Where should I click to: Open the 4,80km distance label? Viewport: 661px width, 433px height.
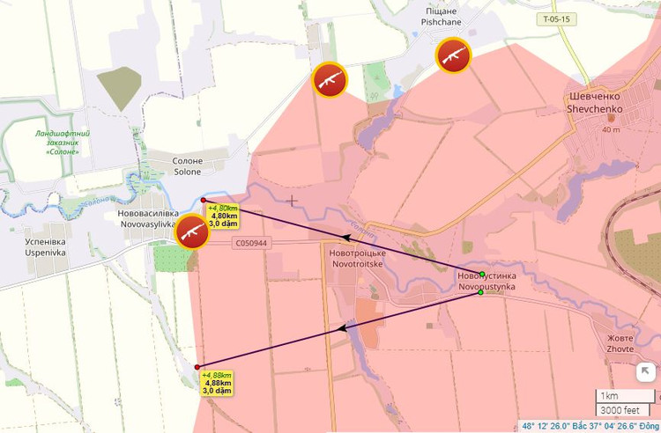tap(222, 216)
